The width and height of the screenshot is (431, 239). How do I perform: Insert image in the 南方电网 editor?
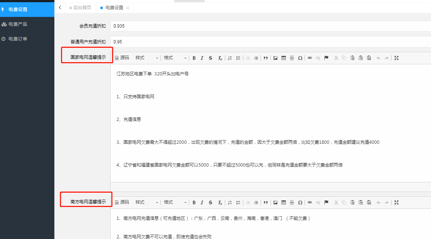pyautogui.click(x=275, y=203)
